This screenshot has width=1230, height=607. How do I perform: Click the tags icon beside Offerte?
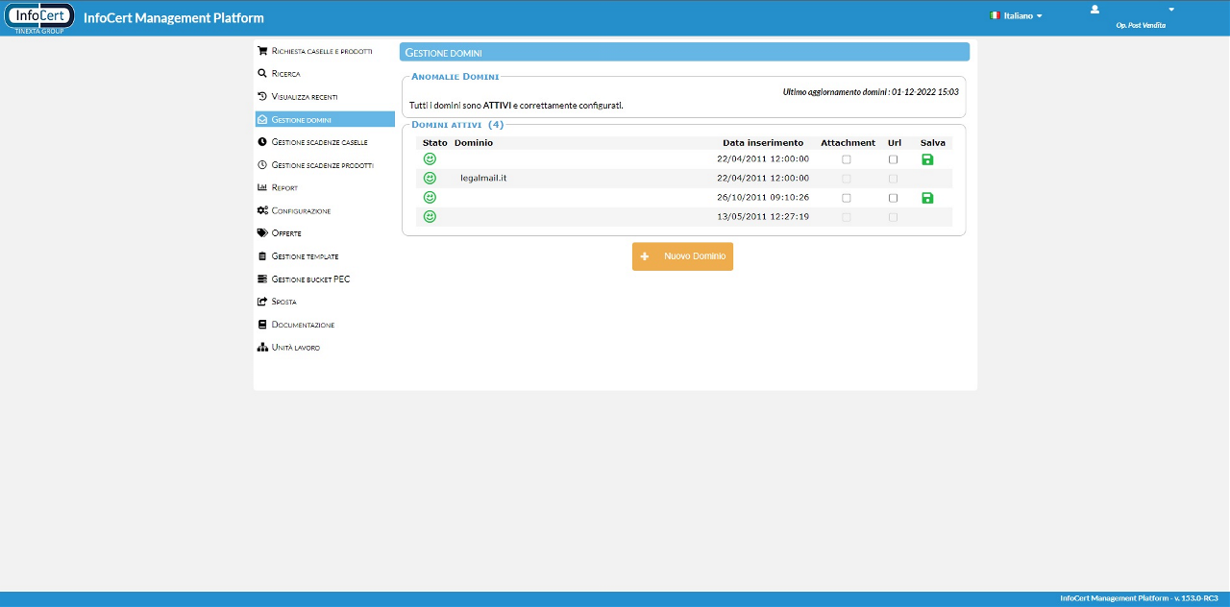pos(262,233)
